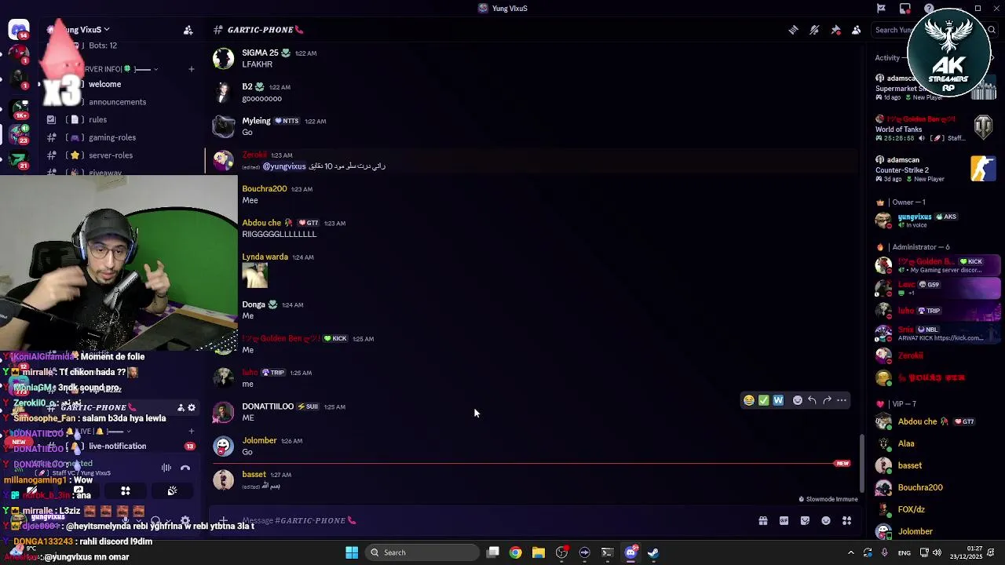Click the @yungvixus mention in Zerokii's message
The height and width of the screenshot is (565, 1005).
(x=284, y=166)
